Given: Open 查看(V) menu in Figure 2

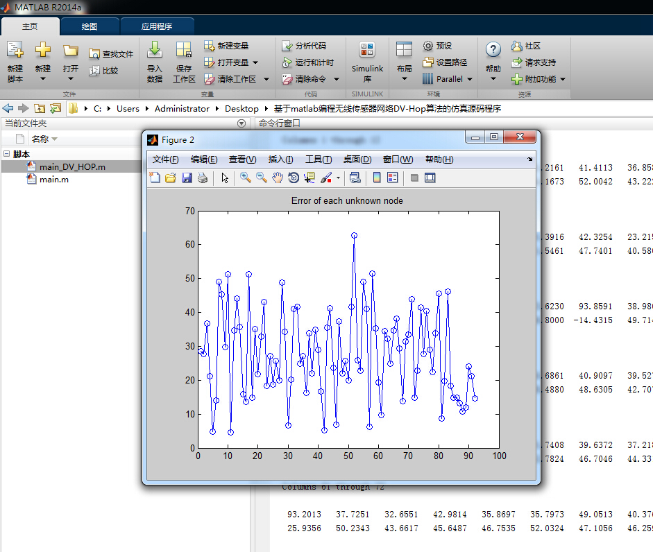Looking at the screenshot, I should point(242,159).
